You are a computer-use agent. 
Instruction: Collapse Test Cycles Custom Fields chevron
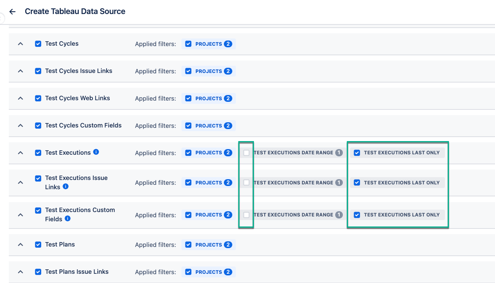pos(21,125)
